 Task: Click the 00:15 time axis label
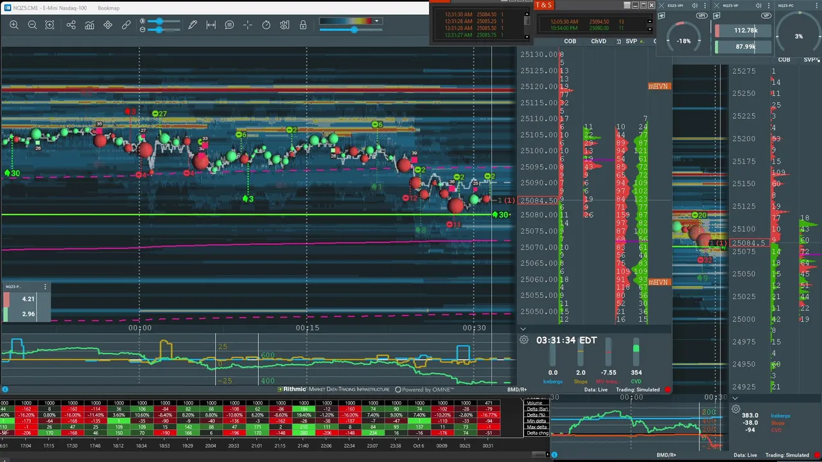coord(307,328)
